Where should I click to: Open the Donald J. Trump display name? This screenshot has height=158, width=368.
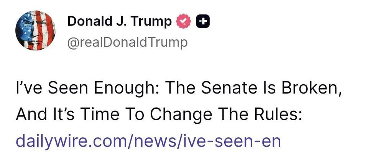point(120,22)
